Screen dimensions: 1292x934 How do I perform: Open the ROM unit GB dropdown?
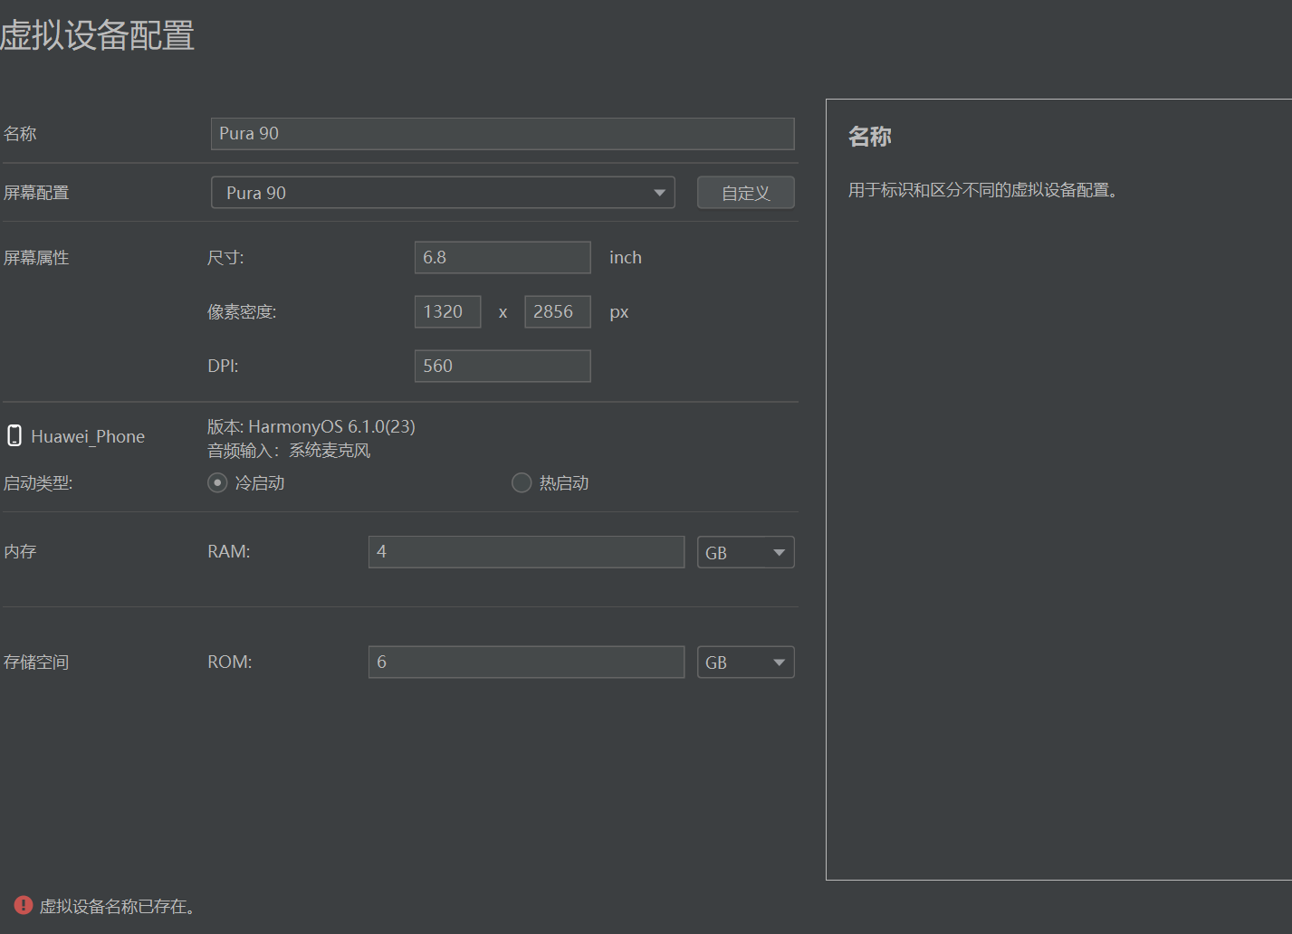[745, 662]
